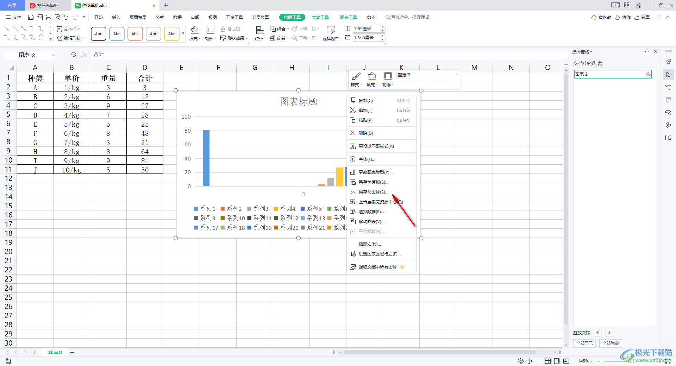
Task: Expand the shape effects (形状效果) dropdown
Action: 247,38
